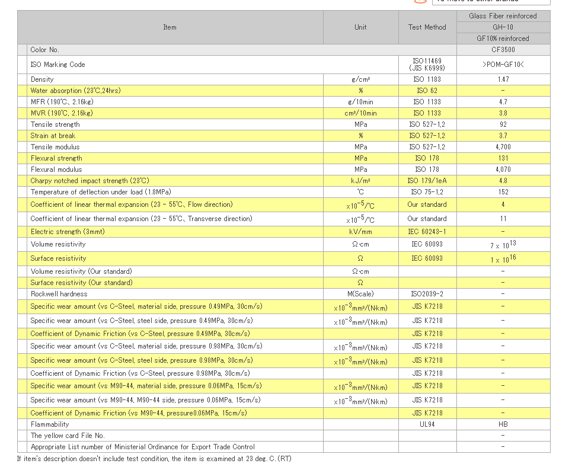Image resolution: width=572 pixels, height=470 pixels.
Task: Click the "ISO 179/1eA" test method cell
Action: tap(427, 181)
